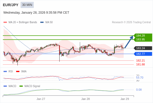Click the 0.08 MACD value
Screen dimensions: 153x103
click(x=139, y=90)
